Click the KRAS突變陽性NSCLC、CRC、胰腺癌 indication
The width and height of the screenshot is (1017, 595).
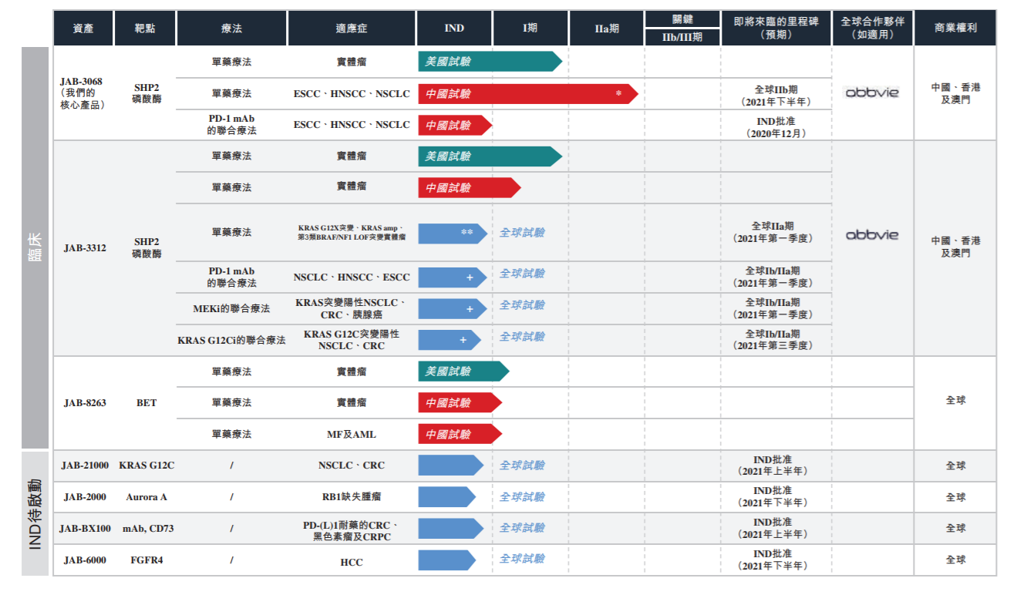[x=352, y=308]
